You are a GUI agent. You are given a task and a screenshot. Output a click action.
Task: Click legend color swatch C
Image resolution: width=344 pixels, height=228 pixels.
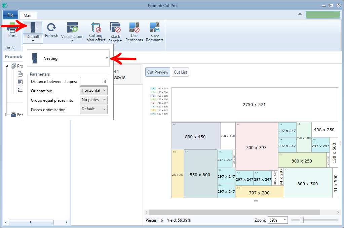(x=153, y=96)
